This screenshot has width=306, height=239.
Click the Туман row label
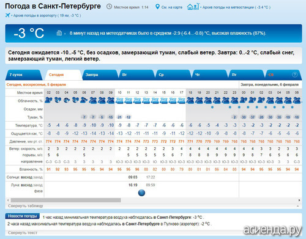click(35, 117)
